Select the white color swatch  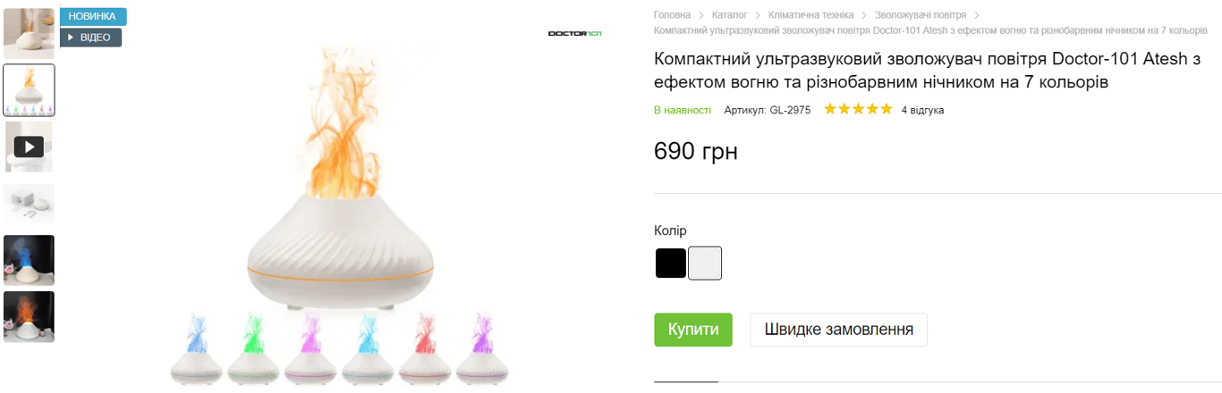705,263
